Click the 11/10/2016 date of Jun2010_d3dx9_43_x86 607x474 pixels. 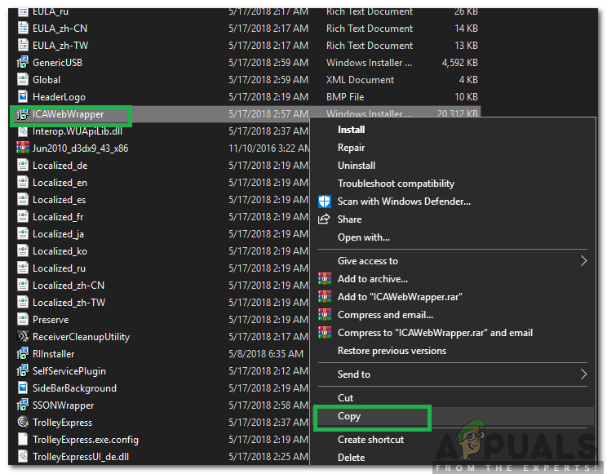click(x=269, y=148)
